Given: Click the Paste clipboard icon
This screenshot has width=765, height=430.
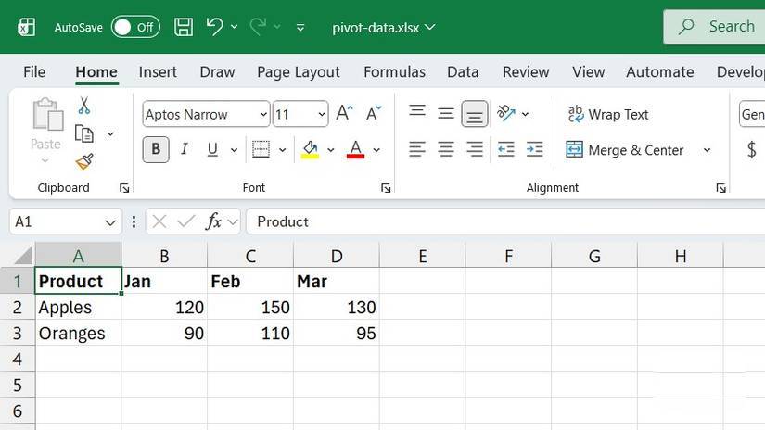Looking at the screenshot, I should pyautogui.click(x=47, y=115).
